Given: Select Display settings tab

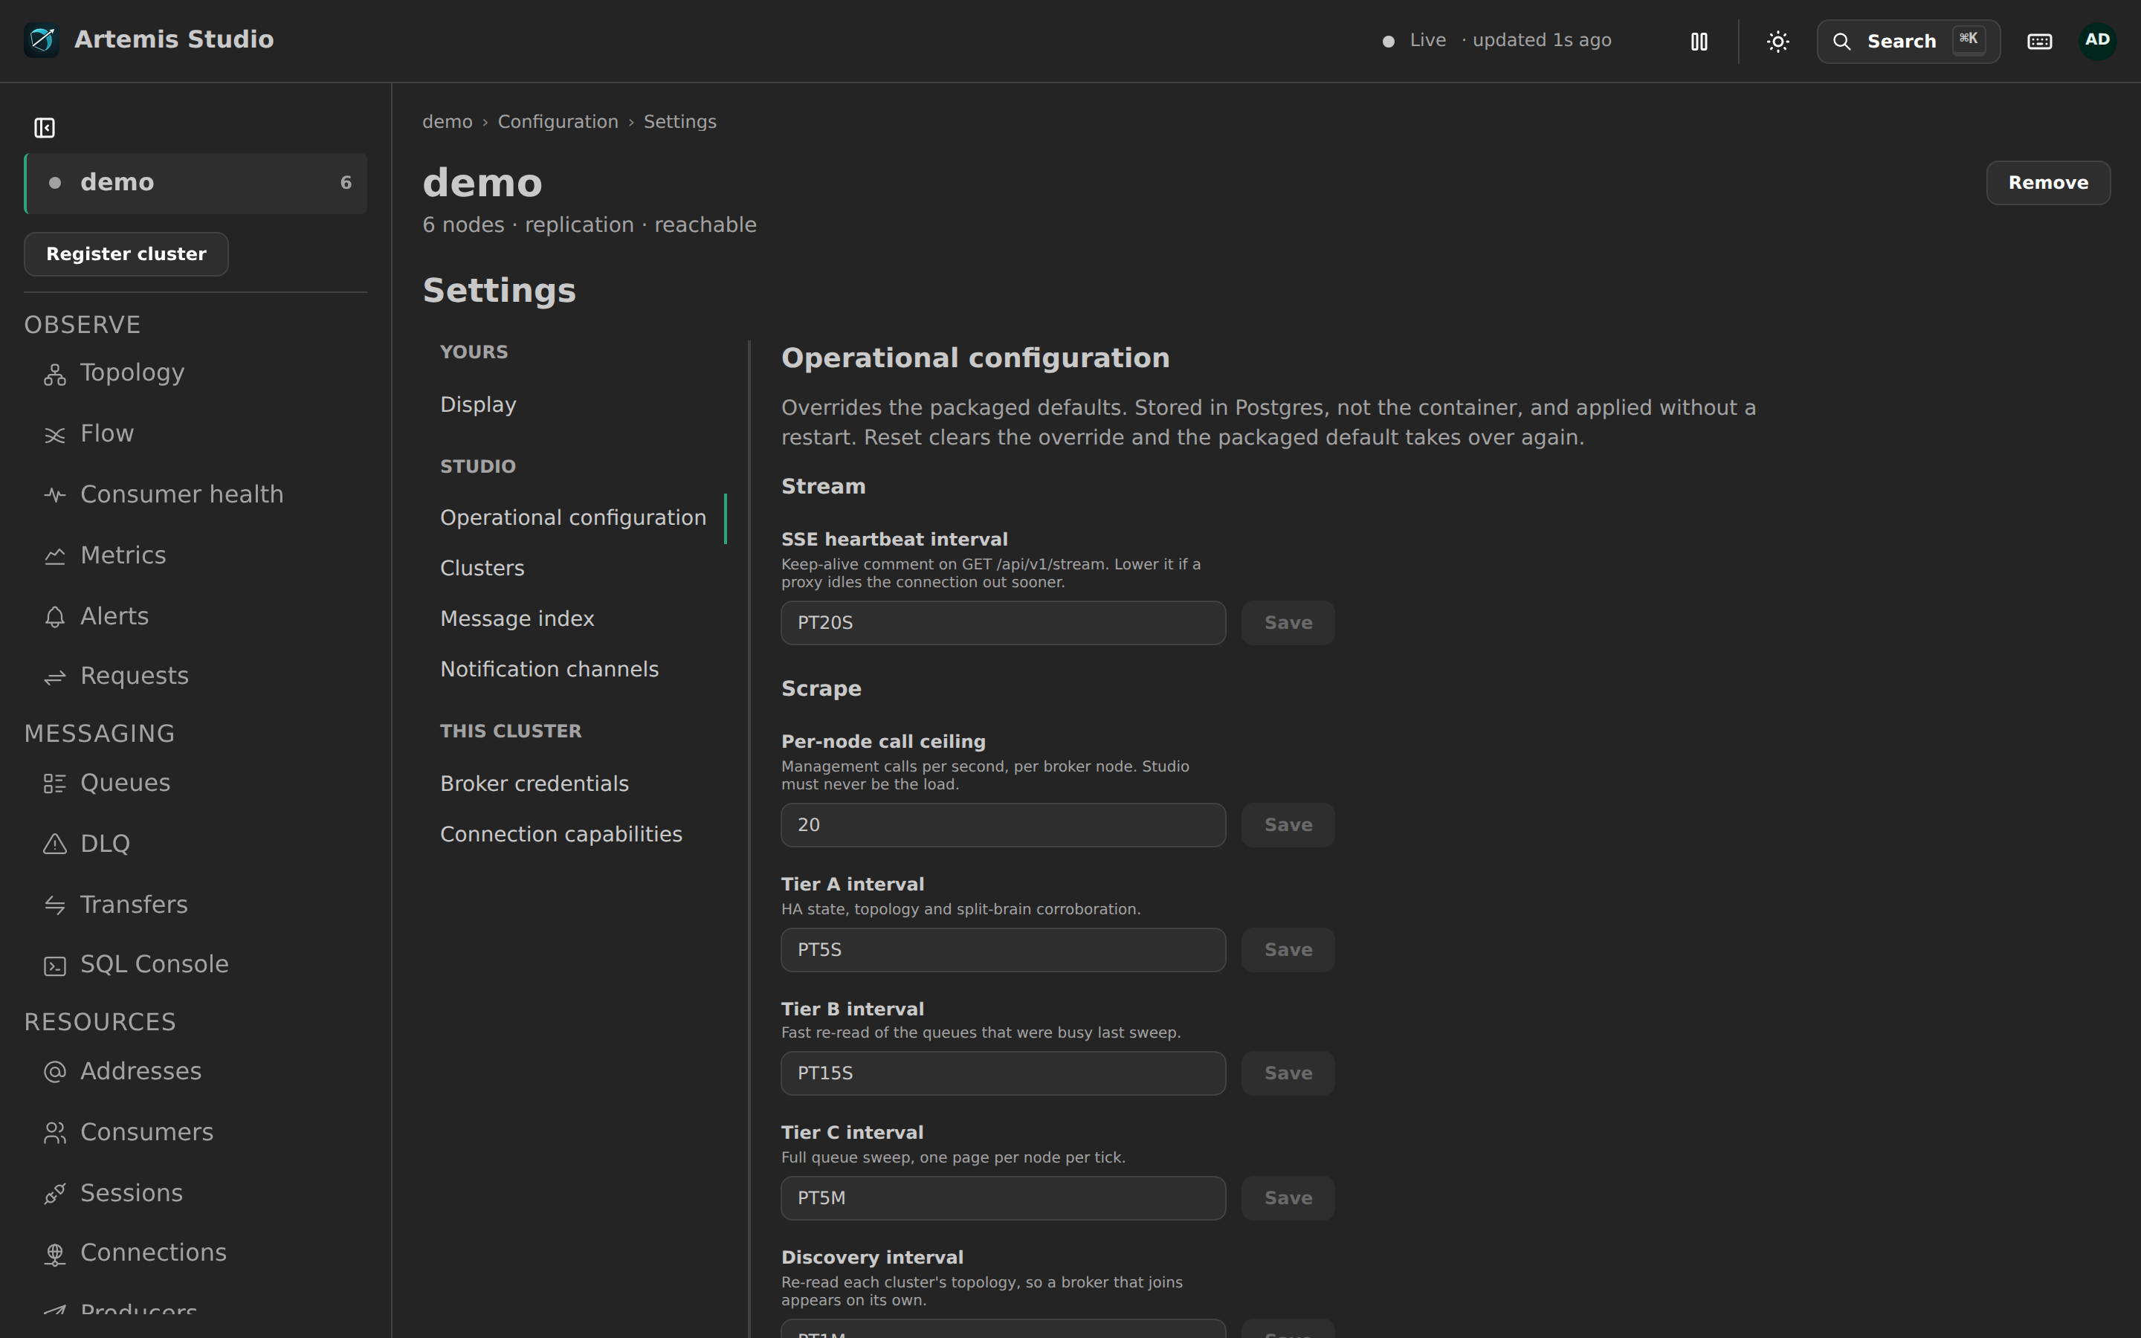Looking at the screenshot, I should pos(575,404).
